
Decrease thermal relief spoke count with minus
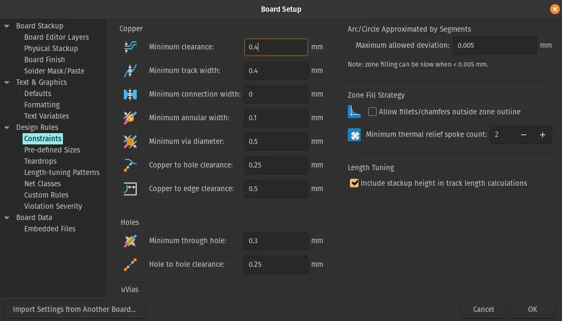point(523,135)
